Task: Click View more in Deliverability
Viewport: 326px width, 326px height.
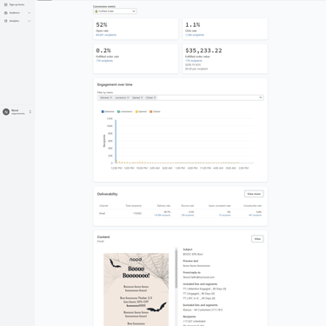Action: click(x=254, y=194)
